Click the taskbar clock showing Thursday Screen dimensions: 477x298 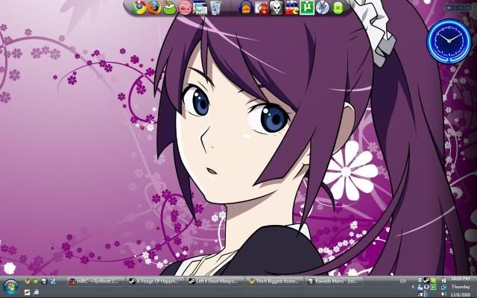click(461, 287)
